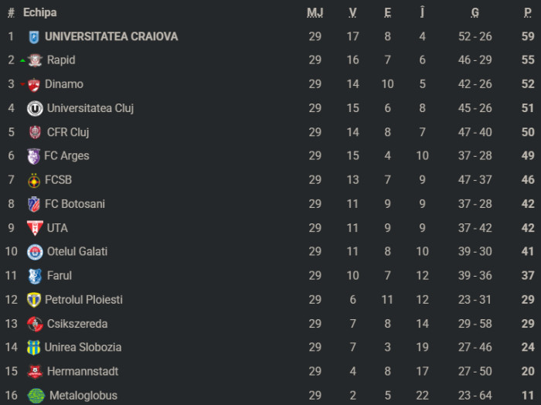
Task: Open the FC Botosani team link
Action: (x=74, y=204)
